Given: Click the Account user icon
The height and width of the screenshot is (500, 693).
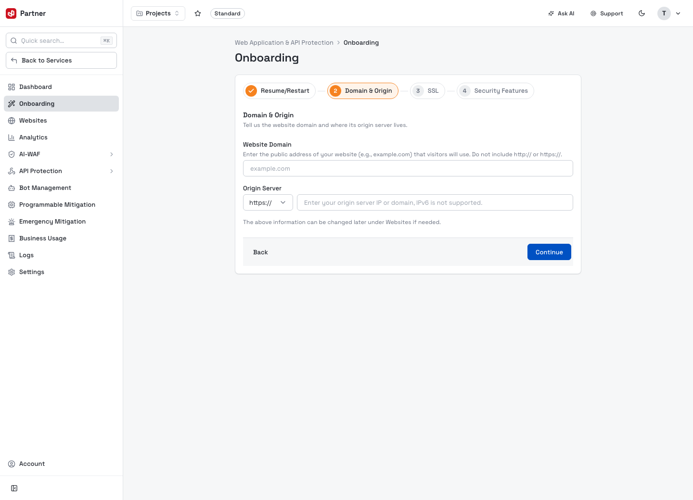Looking at the screenshot, I should click(x=12, y=464).
